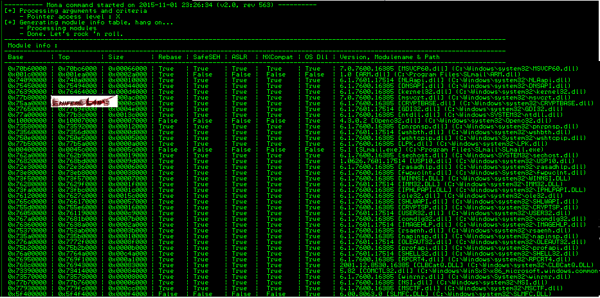Viewport: 600px width, 298px height.
Task: Click the "Base" column header
Action: click(x=15, y=57)
